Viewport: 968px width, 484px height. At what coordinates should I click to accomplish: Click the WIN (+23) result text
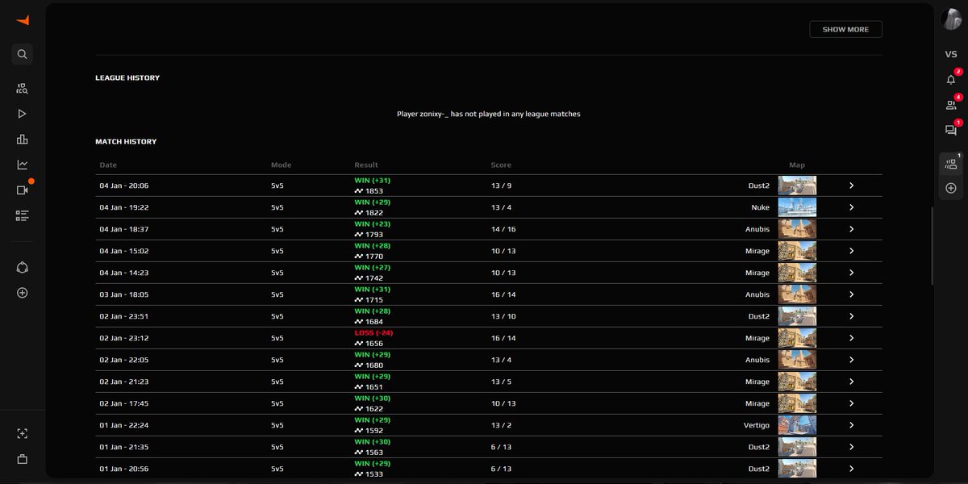[x=372, y=223]
